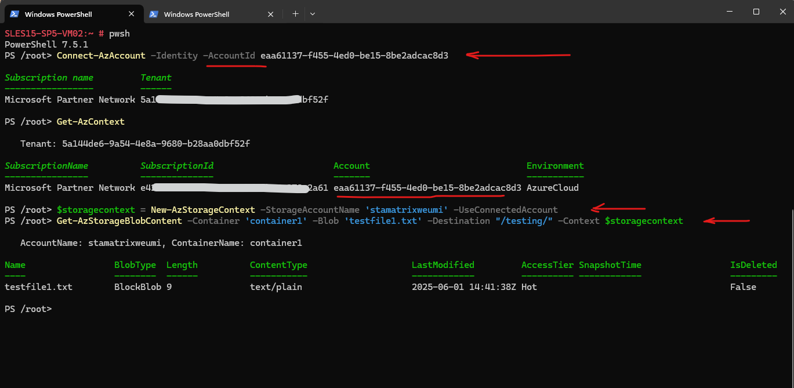Click the 'SnapshotTime' column header
The height and width of the screenshot is (388, 794).
[x=610, y=265]
